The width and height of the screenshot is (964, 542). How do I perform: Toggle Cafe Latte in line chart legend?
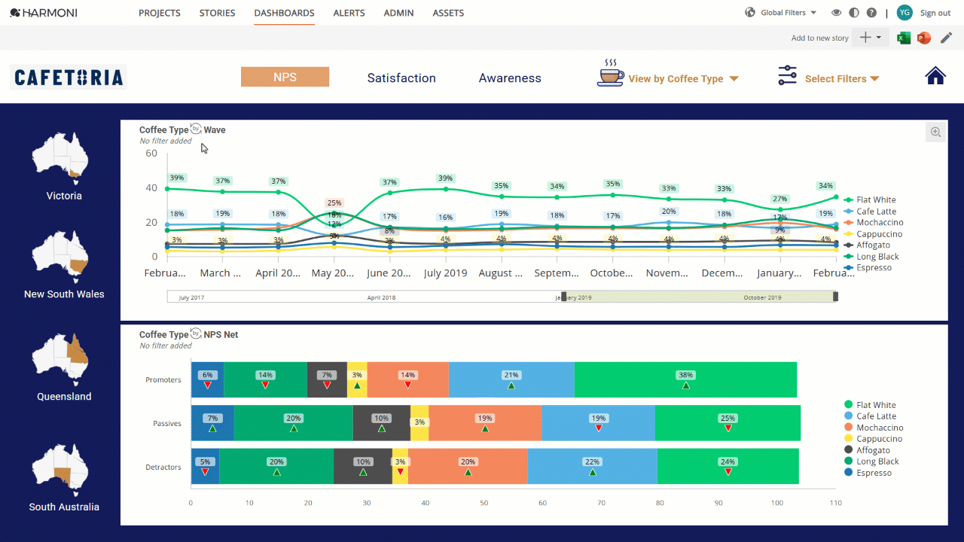870,212
